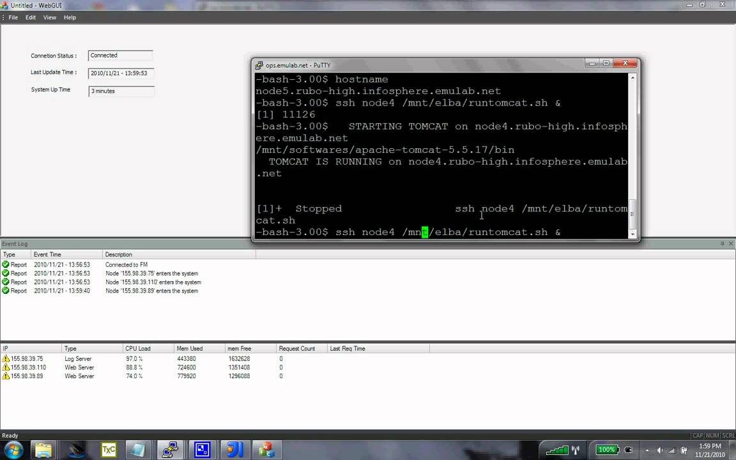
Task: Sort node table by mem Free column
Action: point(250,348)
